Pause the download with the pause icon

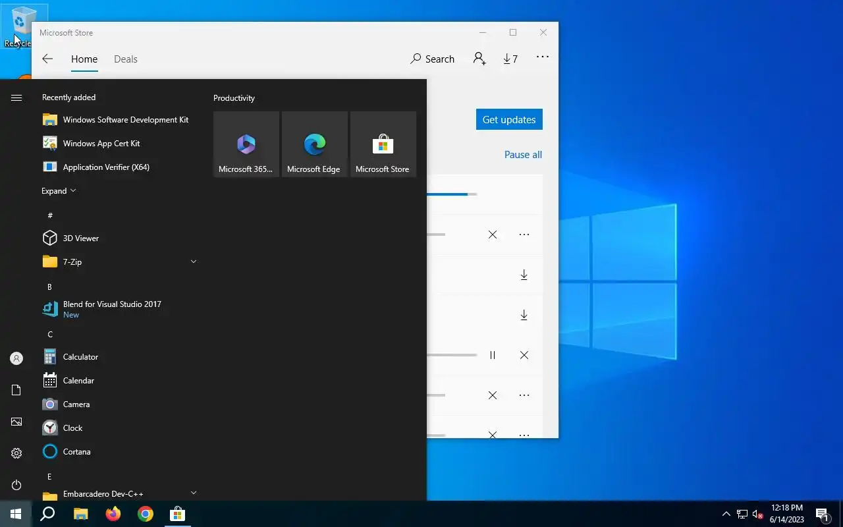[x=493, y=355]
